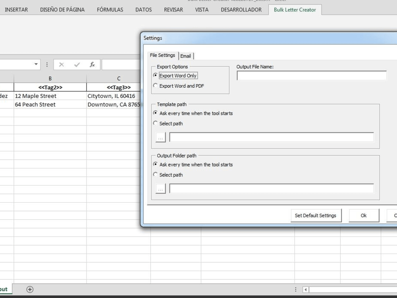Enable Ask every time under Output Folder path
Viewport: 397px width, 298px height.
click(155, 164)
